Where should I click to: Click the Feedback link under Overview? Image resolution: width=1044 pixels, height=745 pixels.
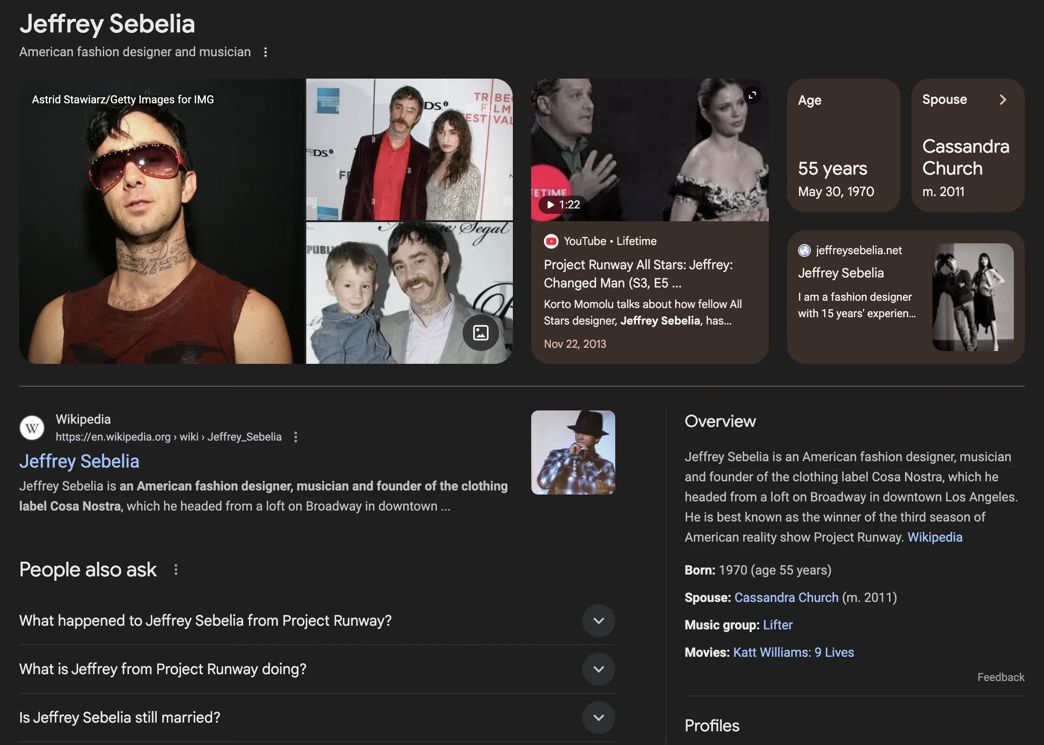click(1001, 677)
